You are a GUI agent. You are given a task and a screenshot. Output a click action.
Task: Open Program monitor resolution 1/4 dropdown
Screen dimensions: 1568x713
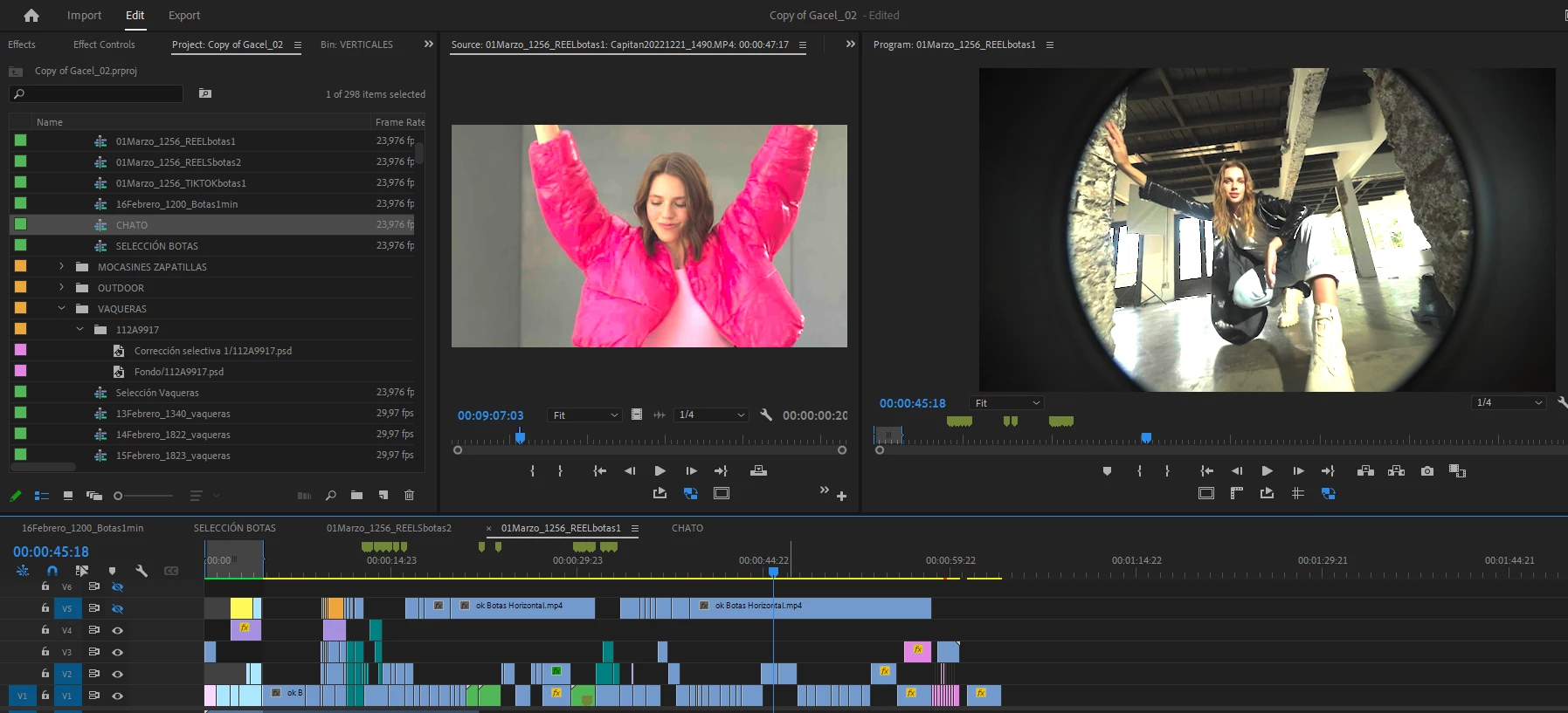coord(1509,402)
